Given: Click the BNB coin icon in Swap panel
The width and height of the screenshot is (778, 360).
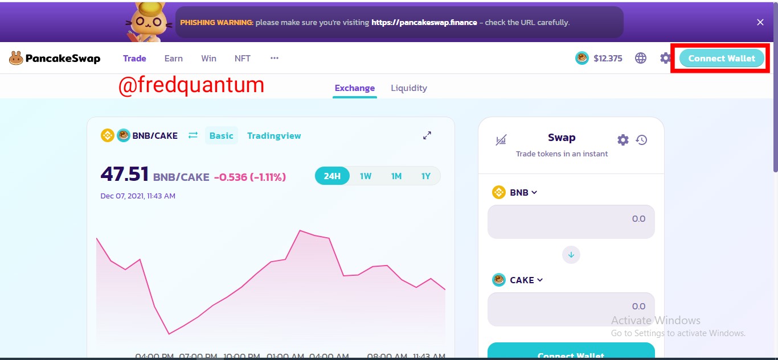Looking at the screenshot, I should click(499, 192).
